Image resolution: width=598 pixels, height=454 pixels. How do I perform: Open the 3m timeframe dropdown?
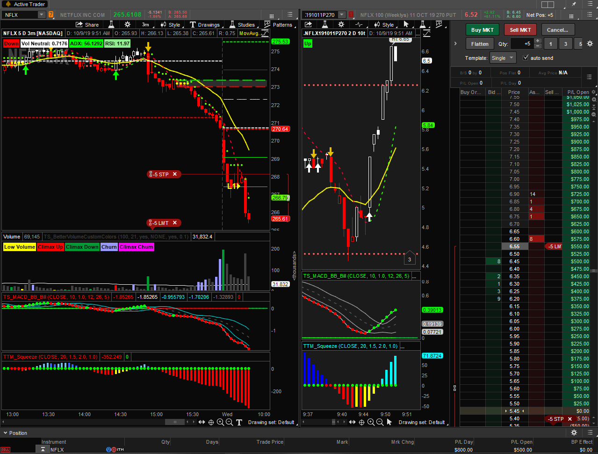click(x=145, y=25)
